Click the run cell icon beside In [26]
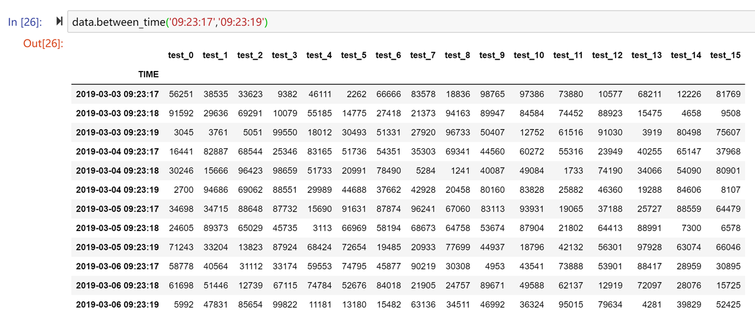 (x=59, y=21)
